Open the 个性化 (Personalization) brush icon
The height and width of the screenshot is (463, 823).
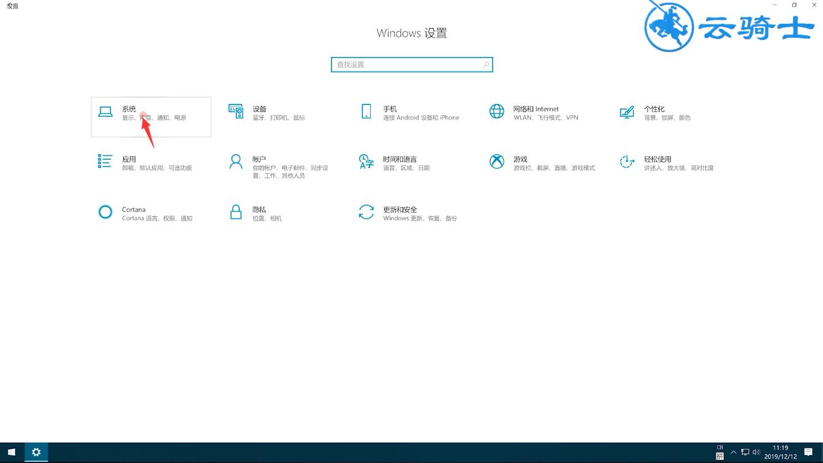[x=627, y=112]
